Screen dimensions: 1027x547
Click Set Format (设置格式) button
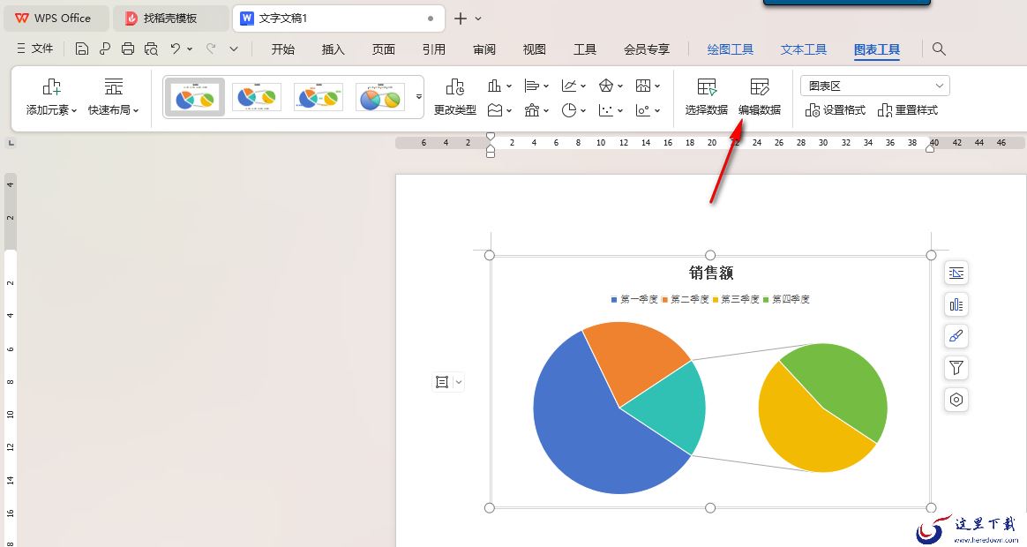click(835, 110)
